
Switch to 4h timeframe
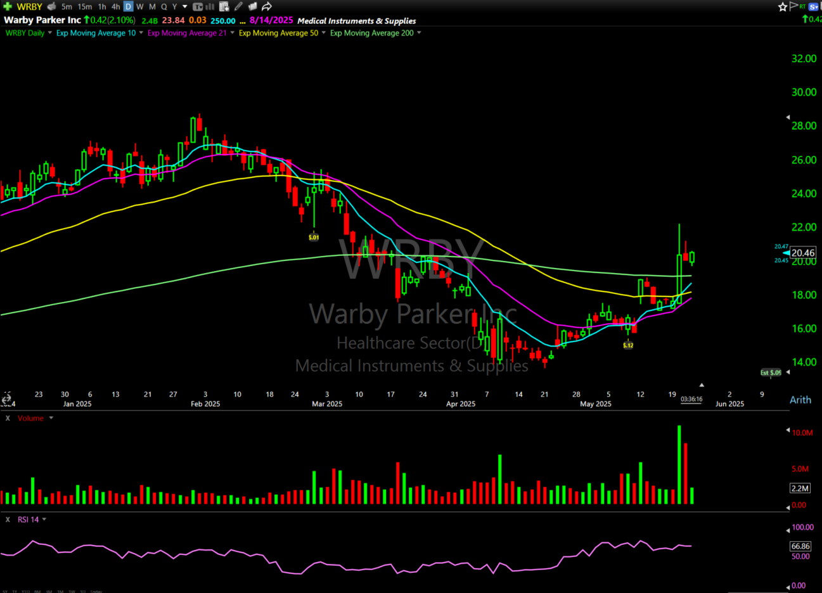pyautogui.click(x=116, y=6)
